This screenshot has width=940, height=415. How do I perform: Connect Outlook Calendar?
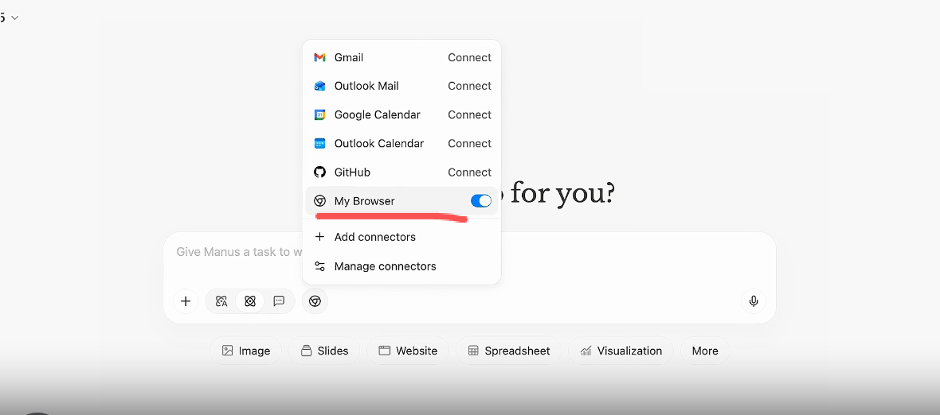tap(469, 144)
